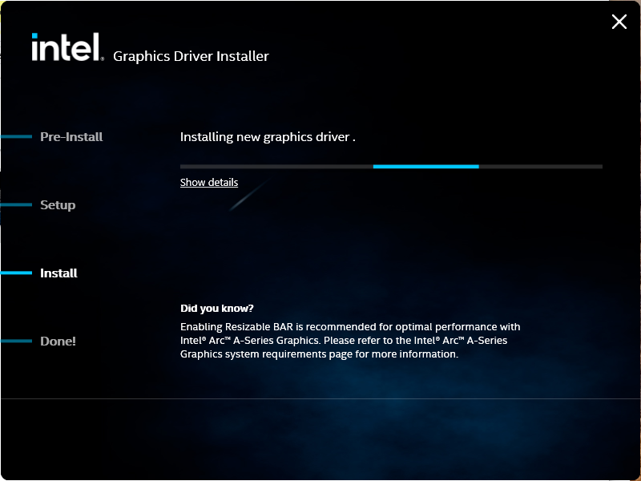This screenshot has width=641, height=481.
Task: Click the Done! step indicator line
Action: tap(16, 341)
